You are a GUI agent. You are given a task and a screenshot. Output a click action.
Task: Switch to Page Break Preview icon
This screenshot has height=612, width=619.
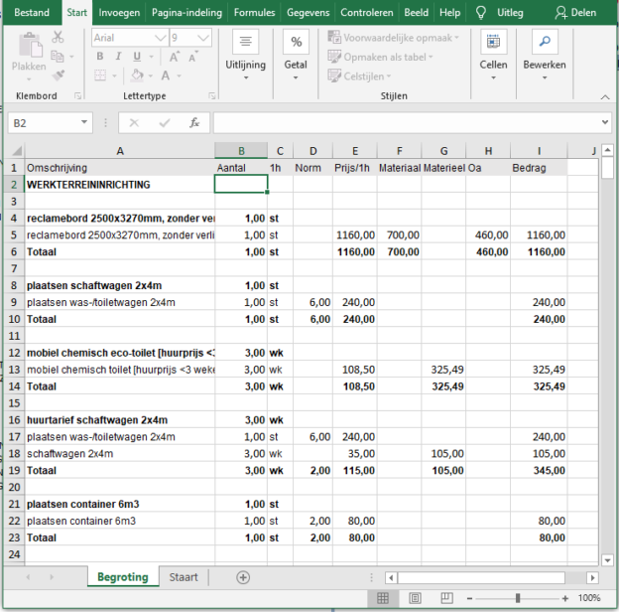click(x=446, y=598)
